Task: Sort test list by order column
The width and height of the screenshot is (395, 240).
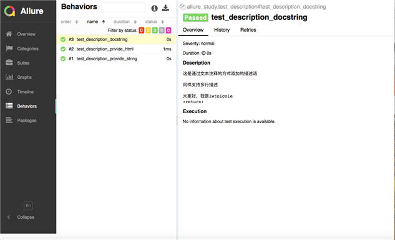Action: (69, 22)
